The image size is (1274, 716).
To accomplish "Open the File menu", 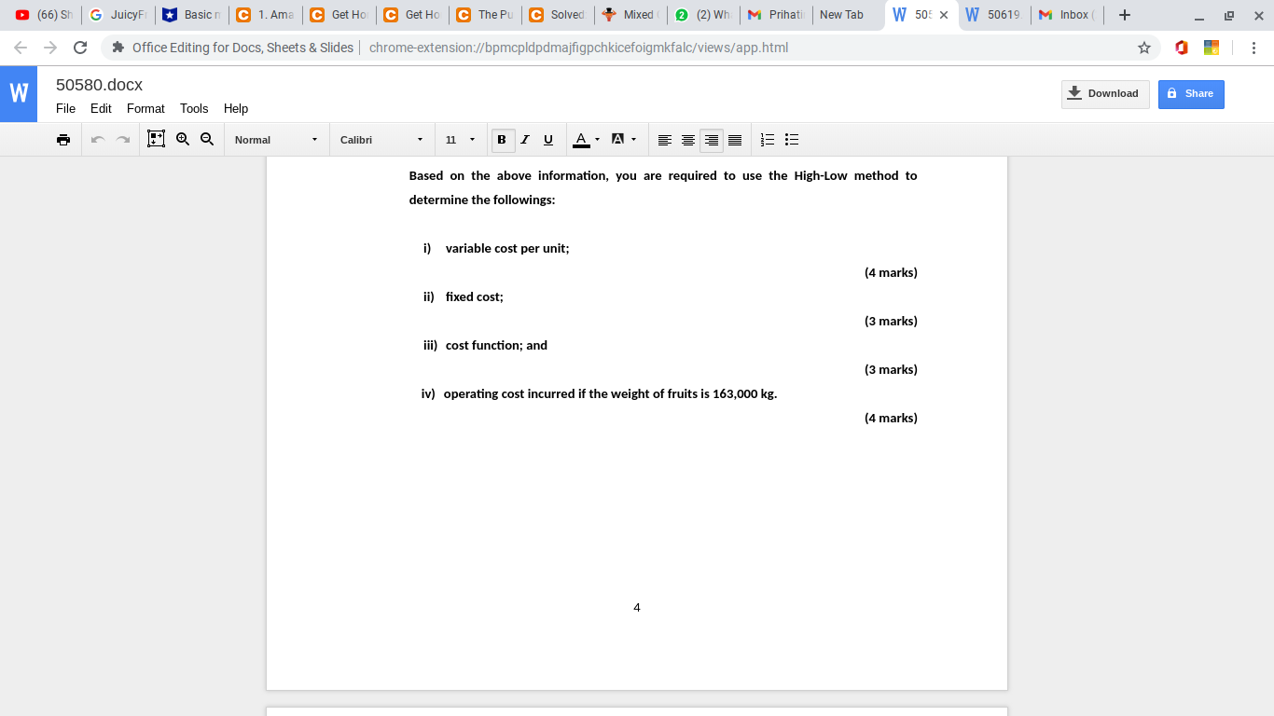I will click(x=65, y=108).
